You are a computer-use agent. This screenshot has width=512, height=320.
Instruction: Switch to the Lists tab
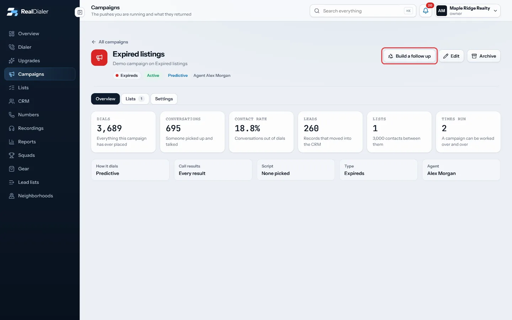[135, 99]
